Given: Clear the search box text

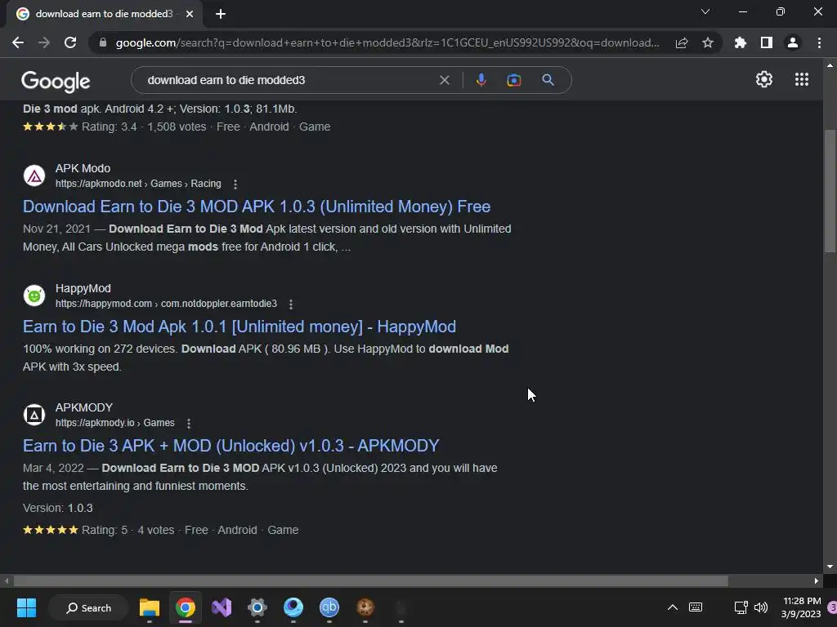Looking at the screenshot, I should (x=444, y=80).
